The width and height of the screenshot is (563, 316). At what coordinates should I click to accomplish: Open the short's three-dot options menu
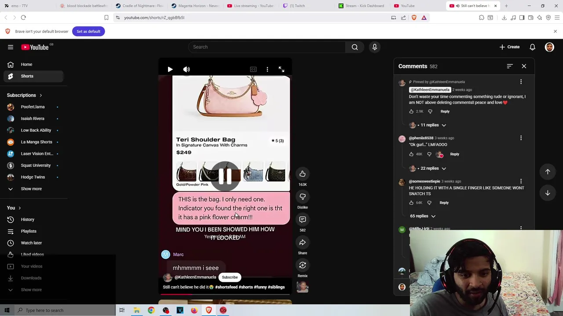(x=267, y=69)
